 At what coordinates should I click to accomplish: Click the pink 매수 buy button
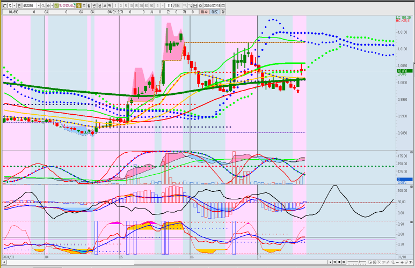(x=204, y=12)
